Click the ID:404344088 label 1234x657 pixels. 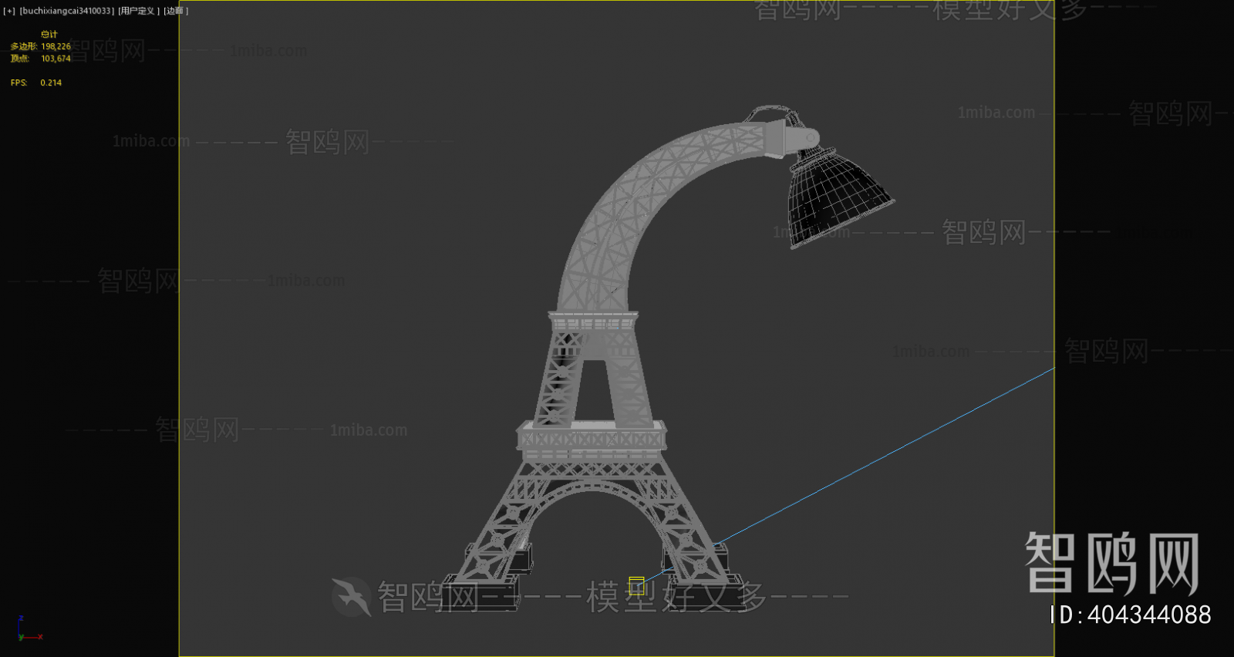[x=1131, y=615]
